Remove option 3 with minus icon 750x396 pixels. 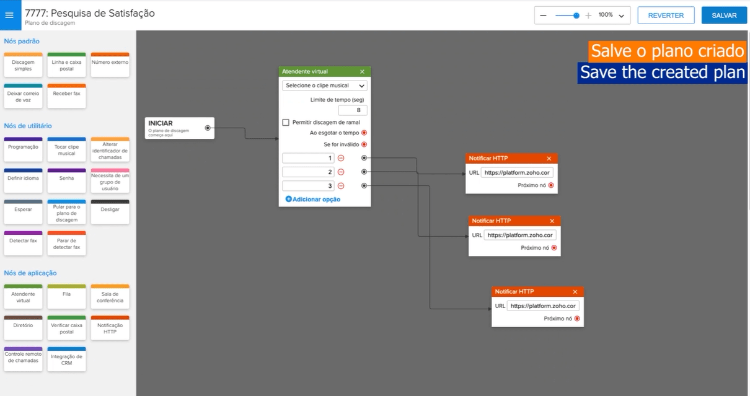click(x=340, y=186)
